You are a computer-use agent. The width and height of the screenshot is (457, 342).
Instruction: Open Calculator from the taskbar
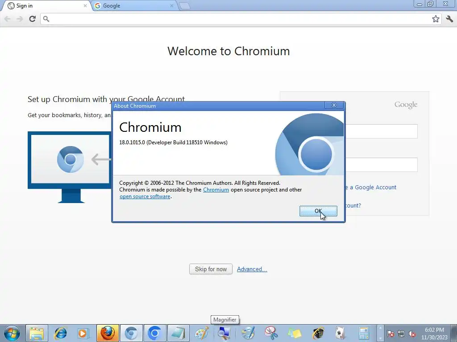pos(364,333)
